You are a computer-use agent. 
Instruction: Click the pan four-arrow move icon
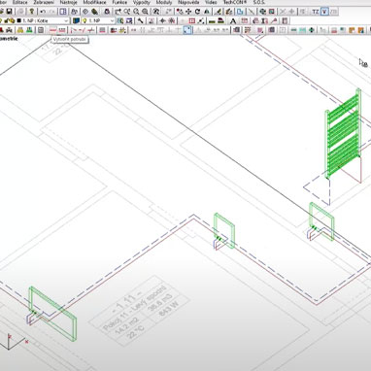[x=188, y=12]
